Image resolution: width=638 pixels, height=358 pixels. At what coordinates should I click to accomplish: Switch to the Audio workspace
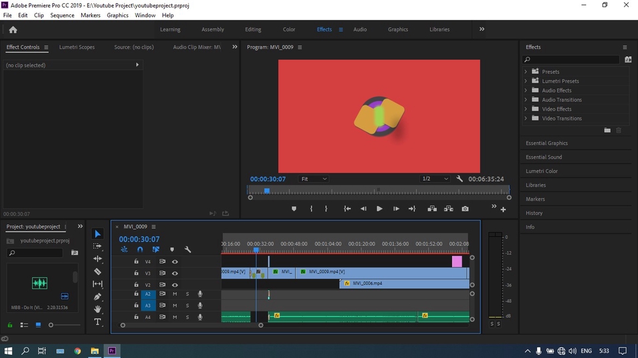360,29
